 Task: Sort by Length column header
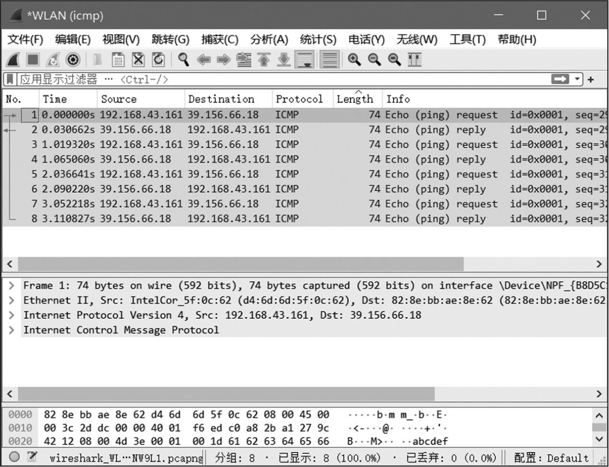[358, 99]
